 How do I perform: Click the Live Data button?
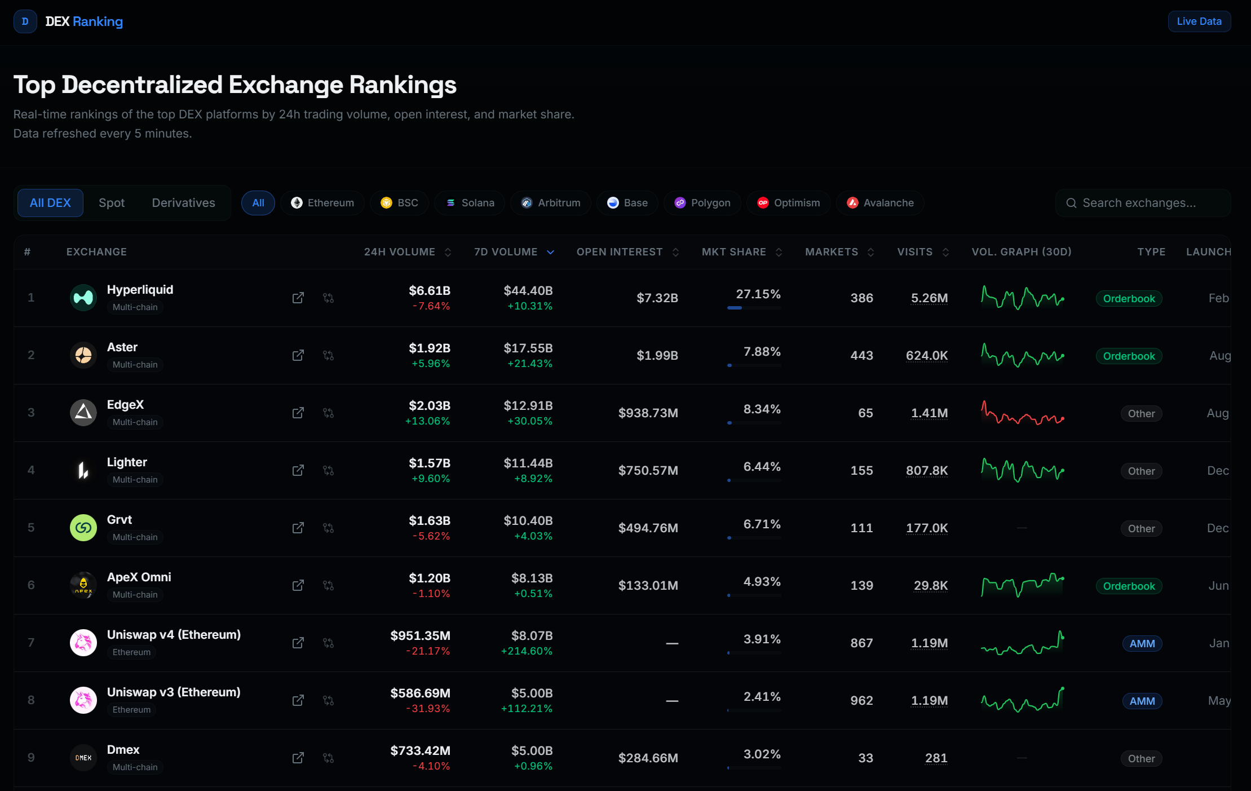[x=1199, y=21]
